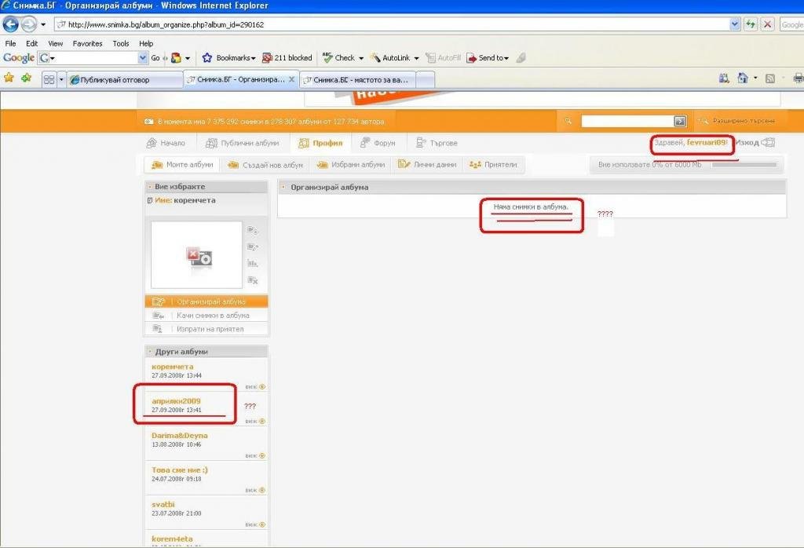
Task: Open the recent pages dropdown beside Forward
Action: click(44, 24)
